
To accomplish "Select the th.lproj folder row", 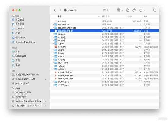I will [x=104, y=69].
